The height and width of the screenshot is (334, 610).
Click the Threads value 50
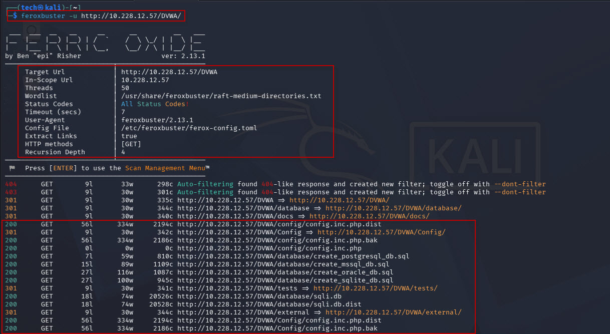pos(125,88)
